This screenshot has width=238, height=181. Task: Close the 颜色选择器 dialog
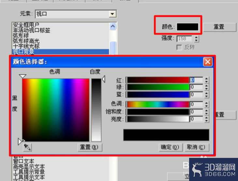pyautogui.click(x=208, y=62)
